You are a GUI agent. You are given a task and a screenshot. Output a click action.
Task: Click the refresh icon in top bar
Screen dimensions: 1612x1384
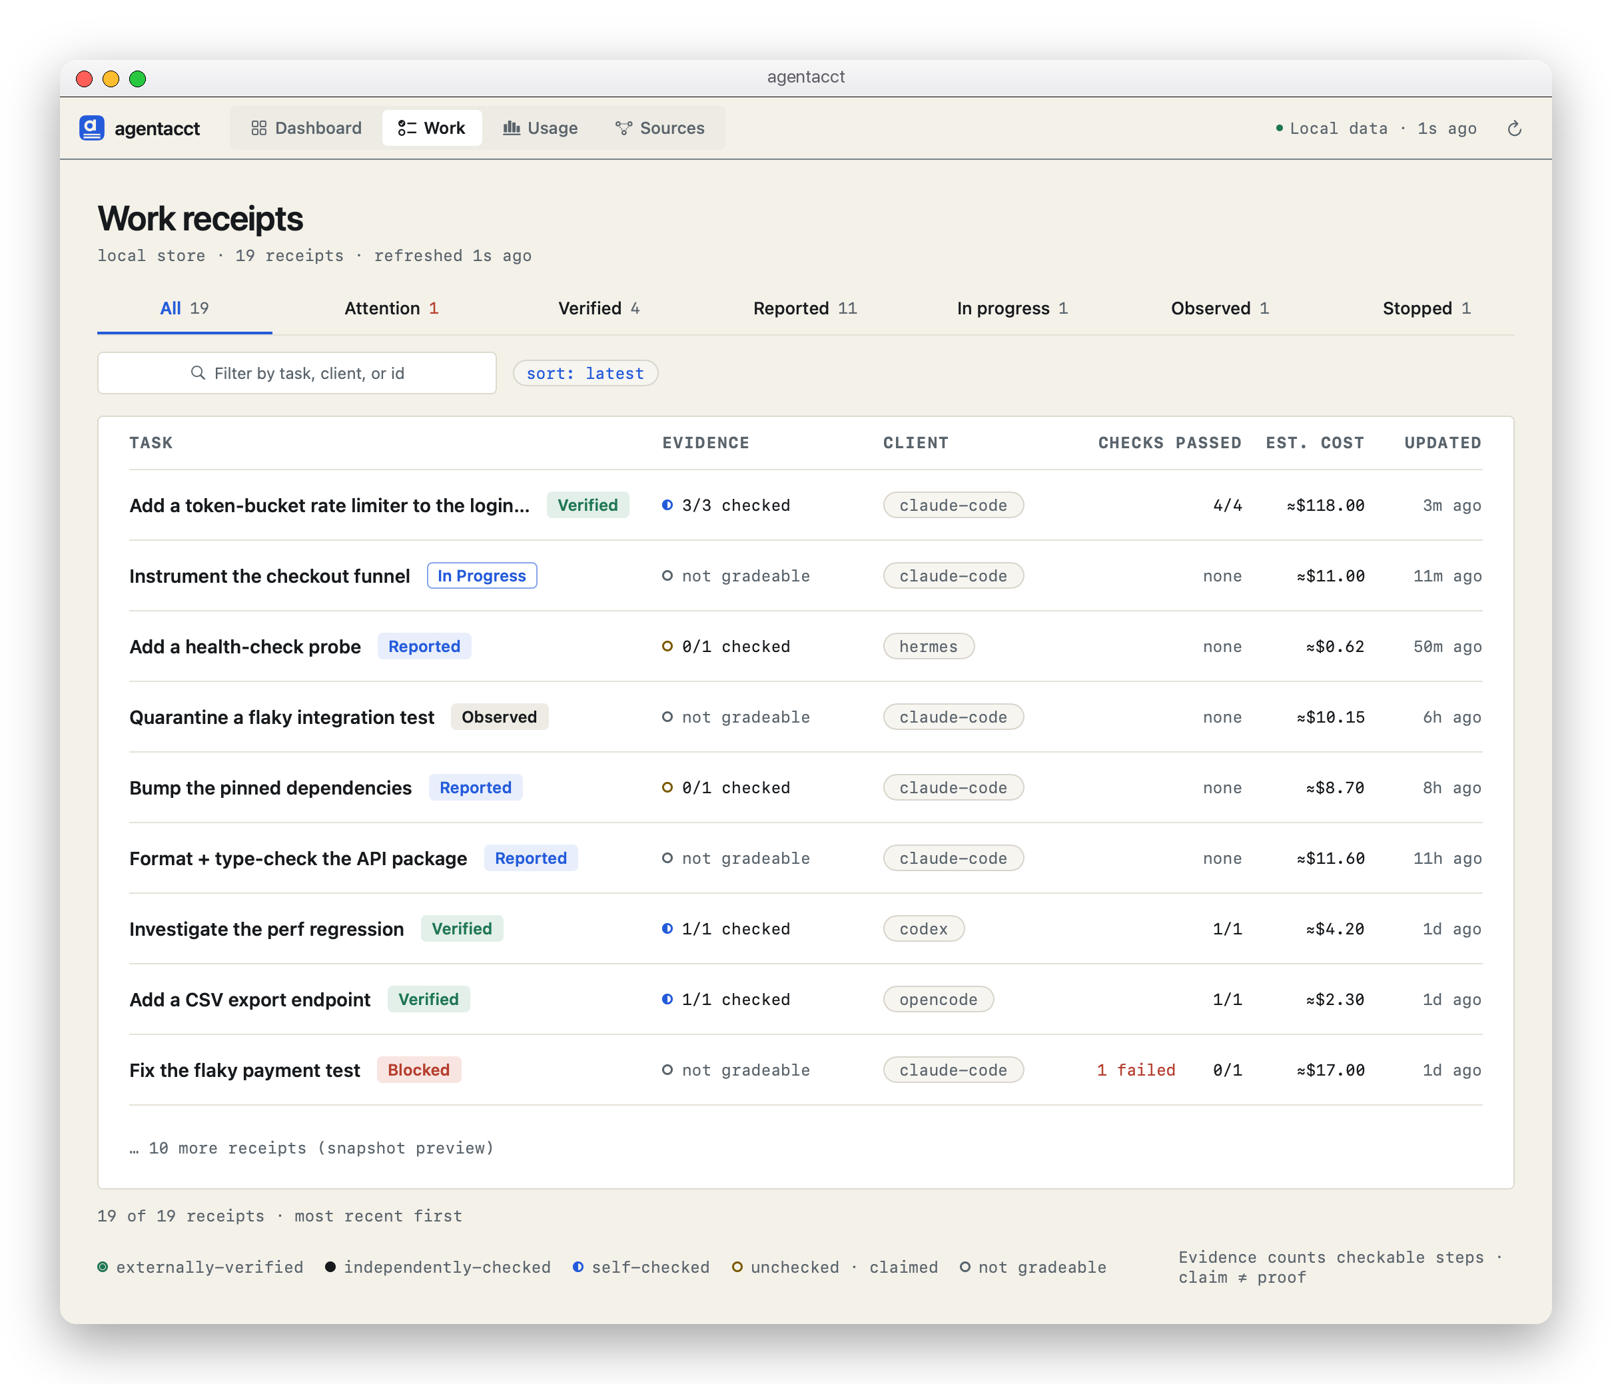(1514, 129)
